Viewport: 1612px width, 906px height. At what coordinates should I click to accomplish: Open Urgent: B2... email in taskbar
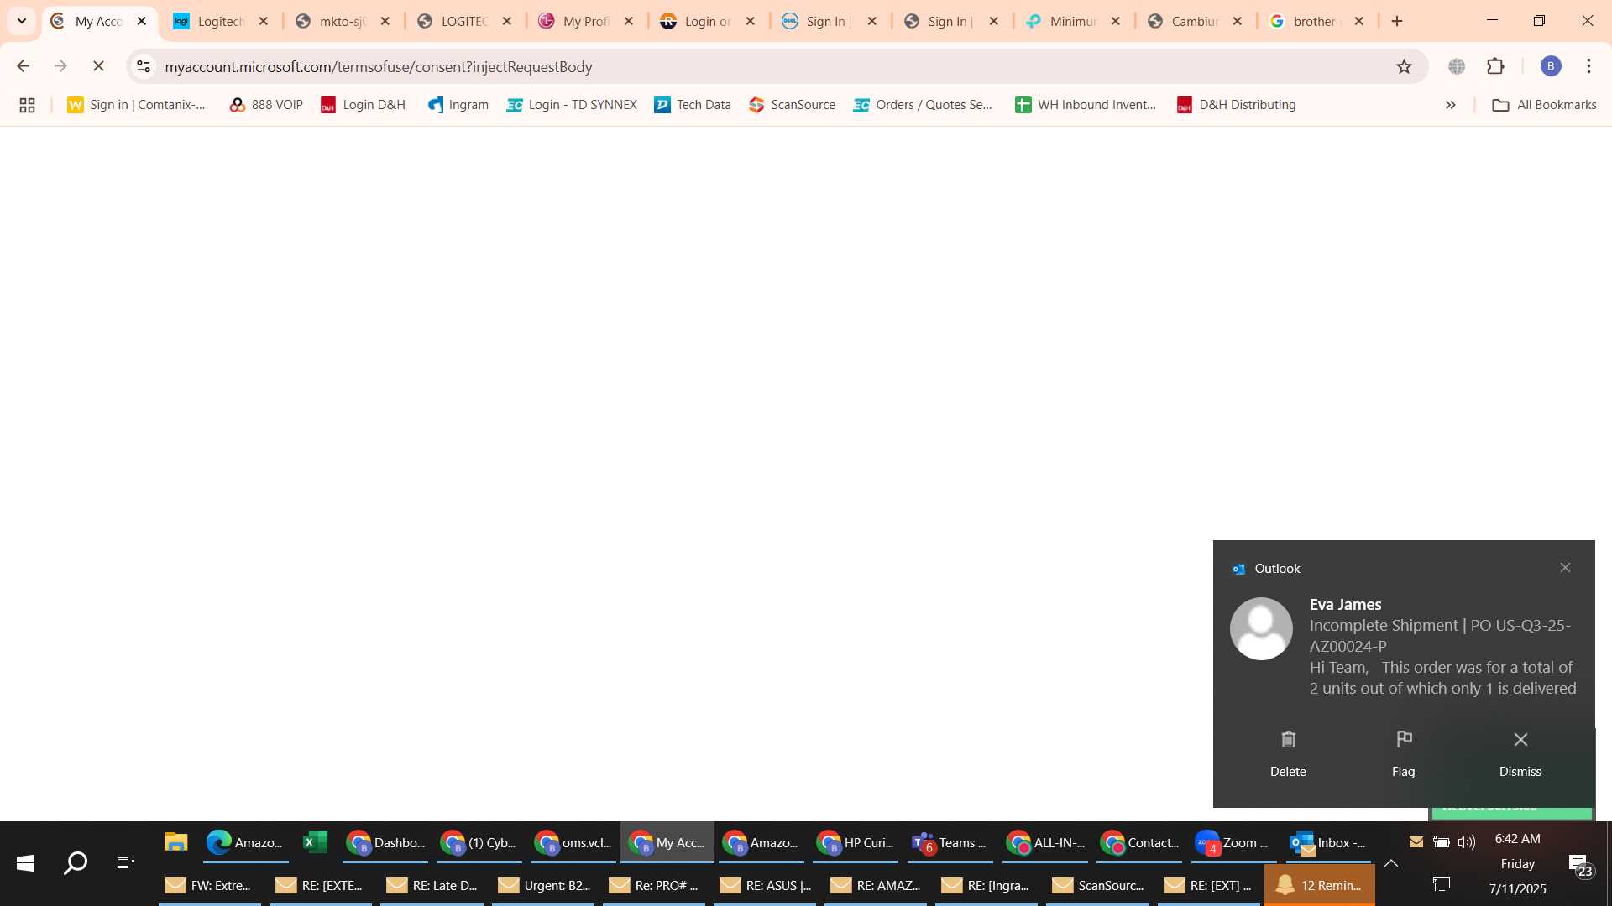544,885
